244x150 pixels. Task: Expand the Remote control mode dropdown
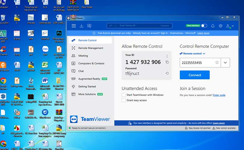[192, 54]
